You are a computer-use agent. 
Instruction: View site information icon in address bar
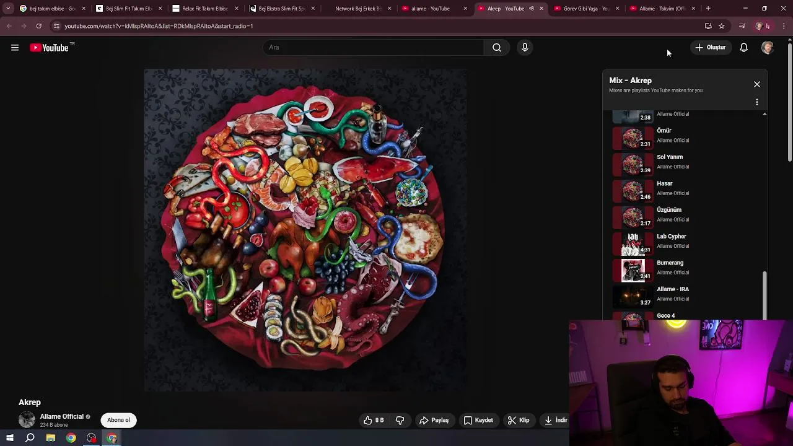(x=56, y=26)
